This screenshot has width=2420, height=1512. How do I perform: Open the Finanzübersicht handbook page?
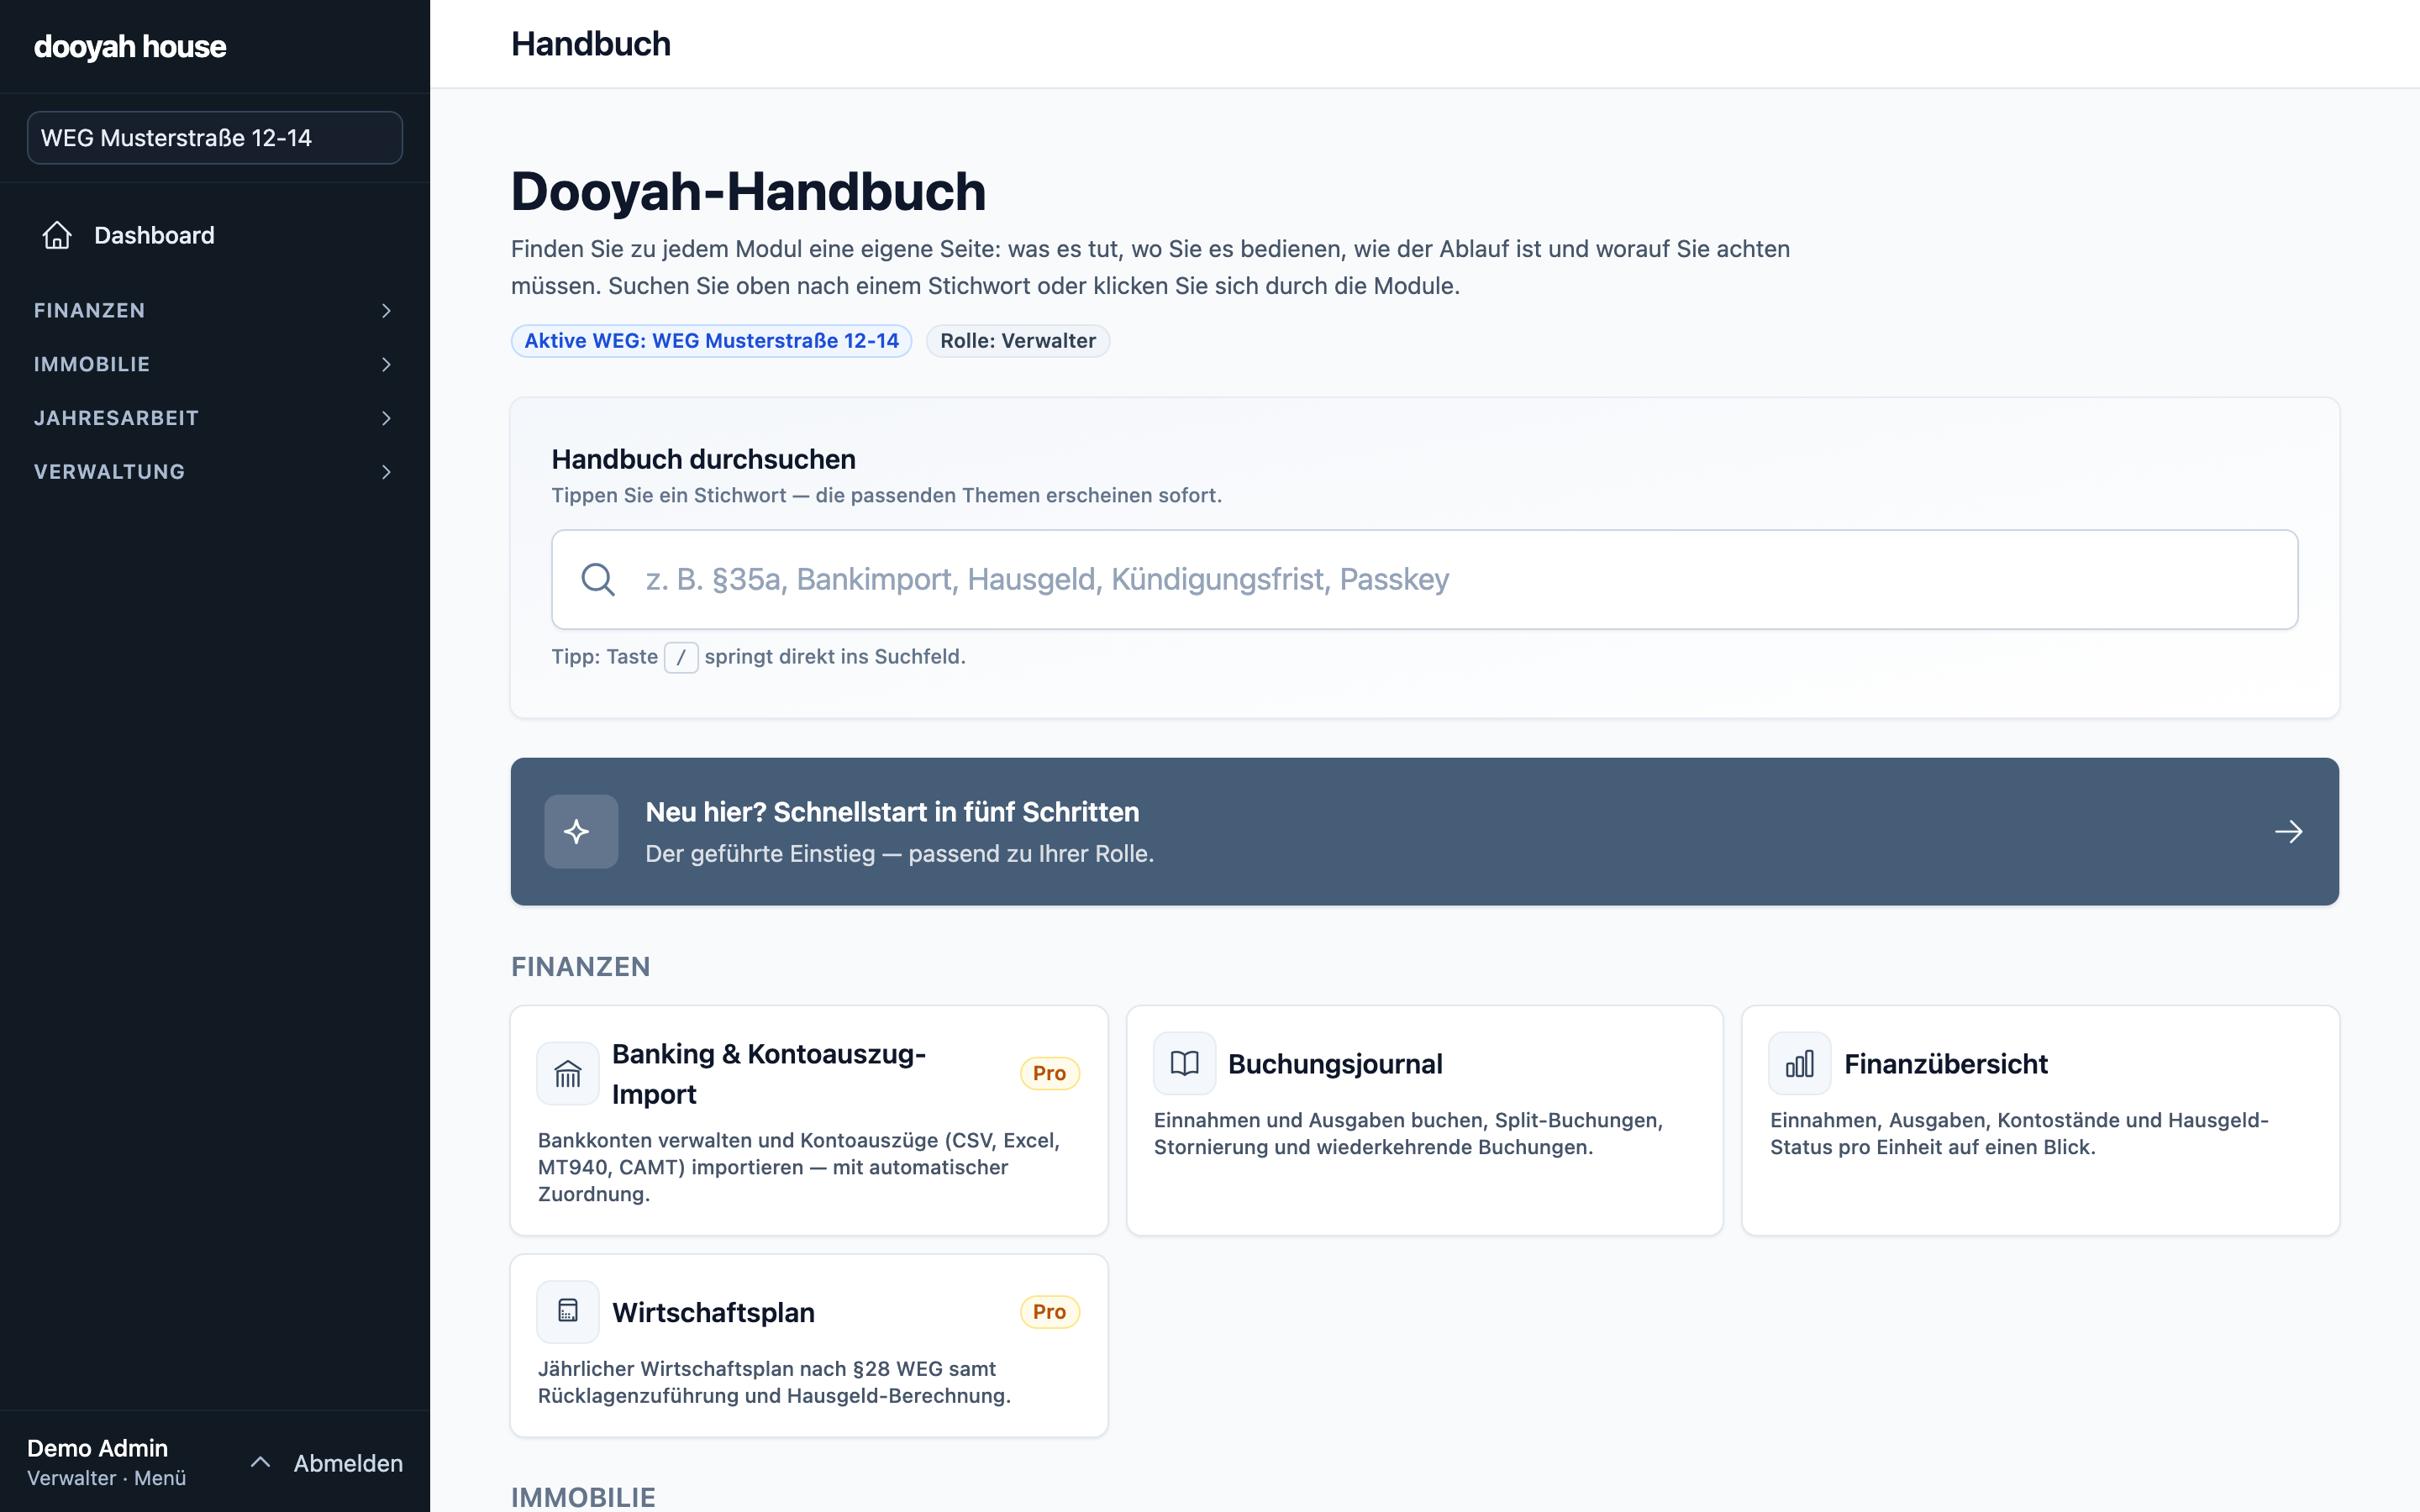[2041, 1120]
